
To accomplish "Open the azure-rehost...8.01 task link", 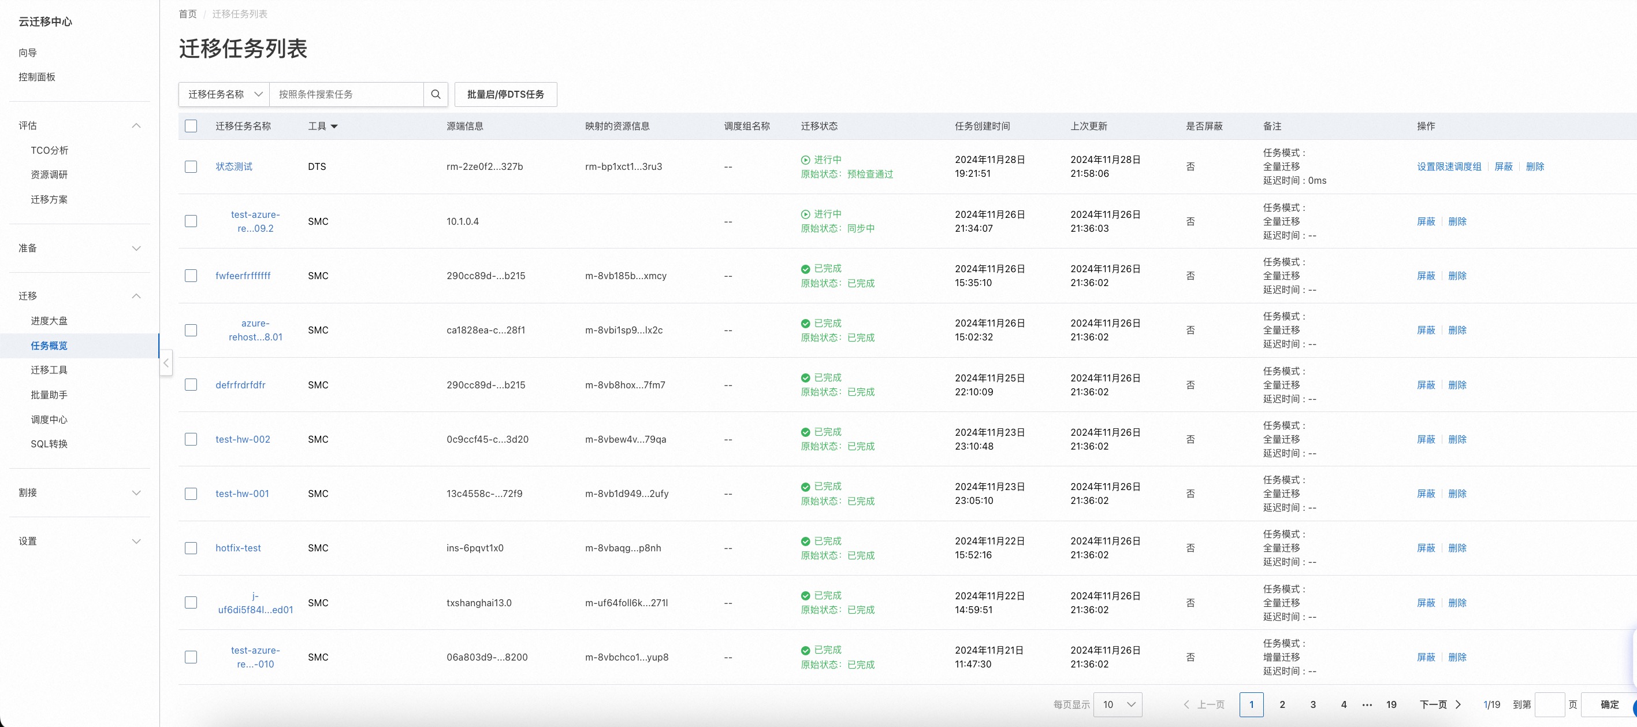I will click(255, 330).
